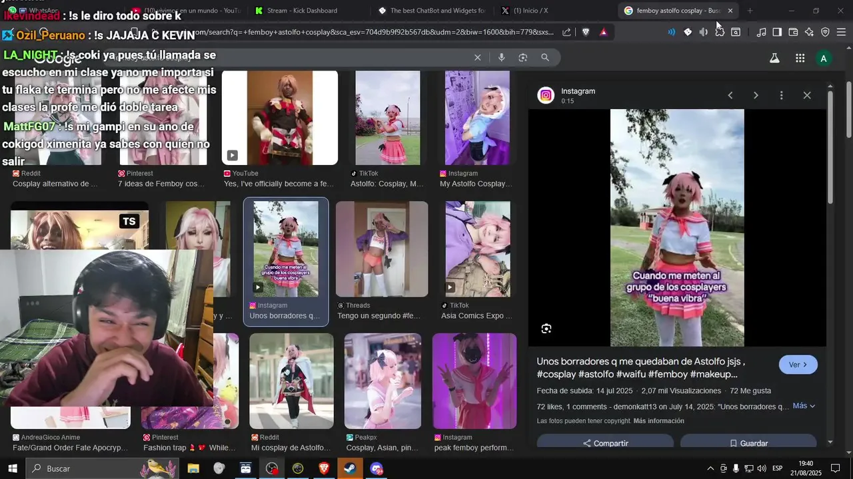Close the femboy astolfo cosplay tab
This screenshot has width=853, height=479.
(730, 11)
